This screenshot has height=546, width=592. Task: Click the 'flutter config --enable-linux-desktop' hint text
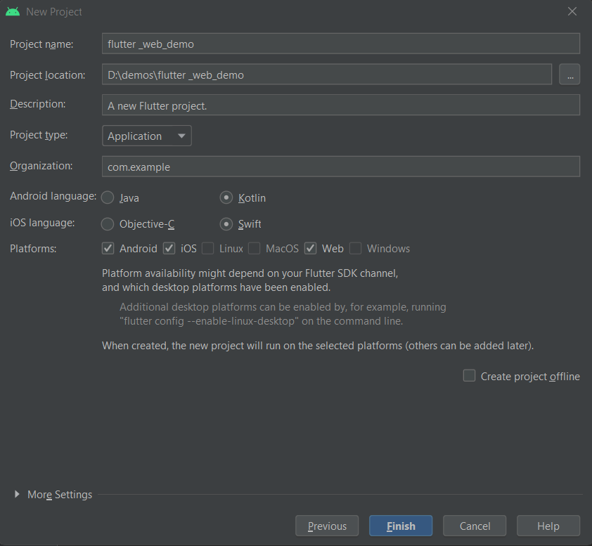tap(283, 314)
